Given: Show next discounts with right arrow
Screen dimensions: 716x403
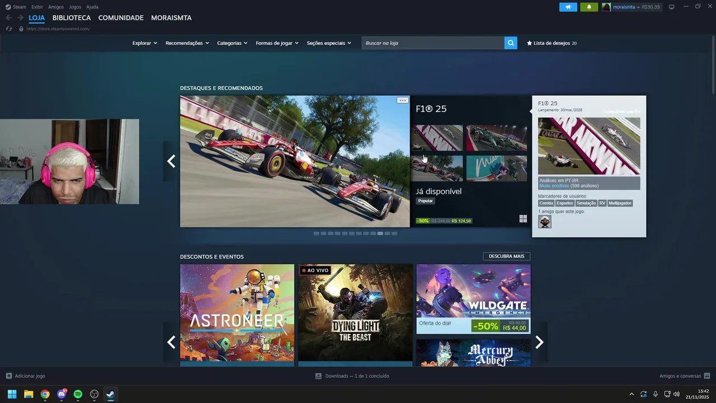Looking at the screenshot, I should (539, 342).
